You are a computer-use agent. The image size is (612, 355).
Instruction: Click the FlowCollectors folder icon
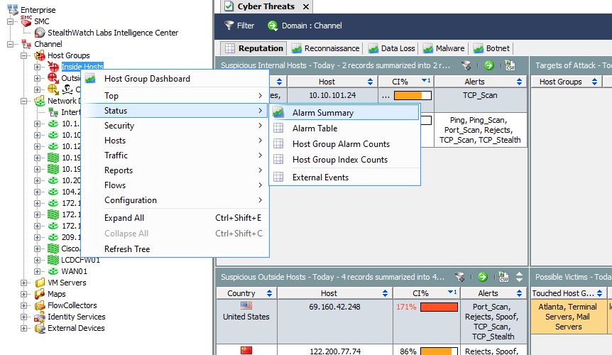(40, 305)
